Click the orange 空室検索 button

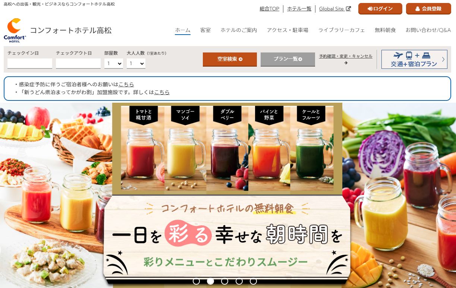click(230, 59)
